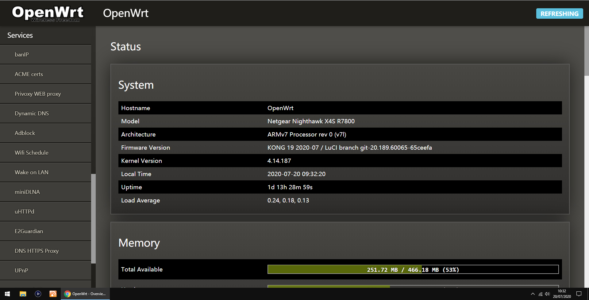Click the 1d 13h 28m 59s uptime value

pos(290,187)
